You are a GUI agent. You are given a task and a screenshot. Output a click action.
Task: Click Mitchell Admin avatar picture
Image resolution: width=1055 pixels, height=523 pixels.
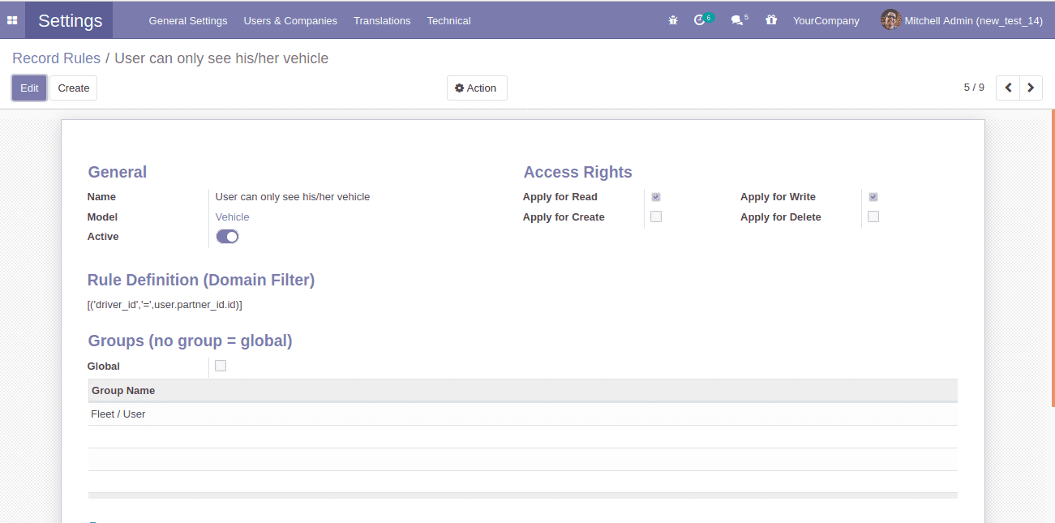(x=890, y=20)
